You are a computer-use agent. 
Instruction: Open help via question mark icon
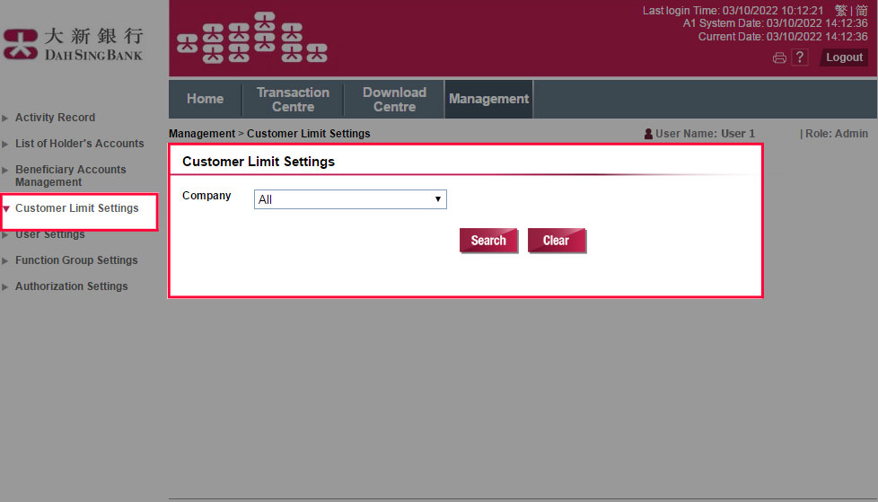click(x=800, y=57)
